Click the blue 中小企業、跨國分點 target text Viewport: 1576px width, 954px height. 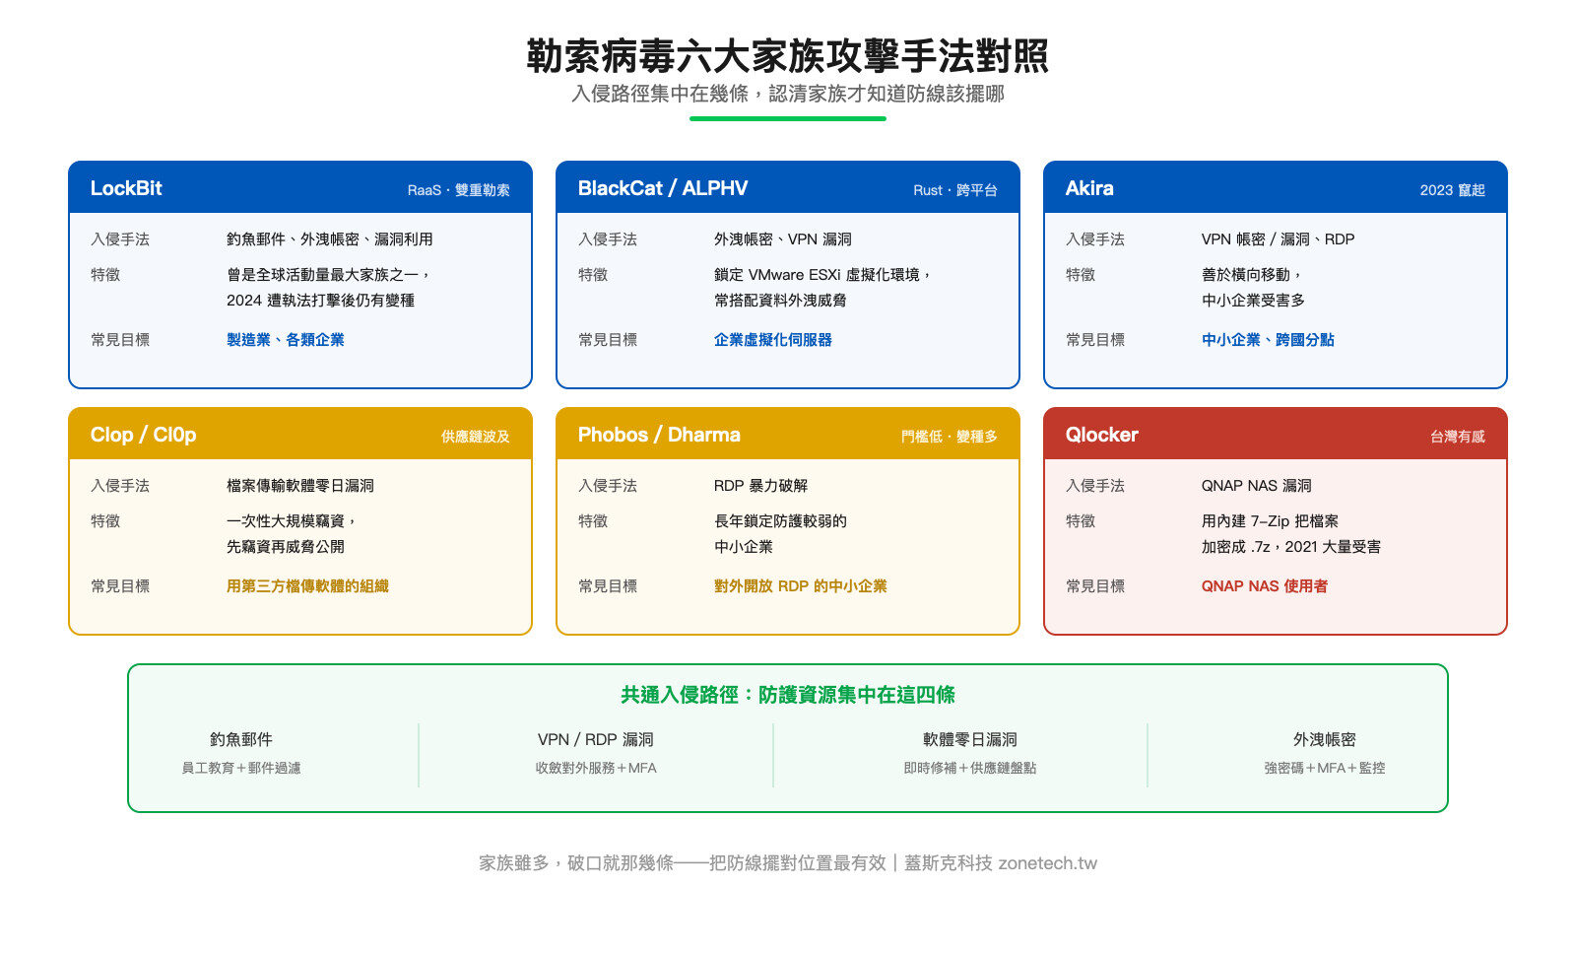pyautogui.click(x=1268, y=340)
